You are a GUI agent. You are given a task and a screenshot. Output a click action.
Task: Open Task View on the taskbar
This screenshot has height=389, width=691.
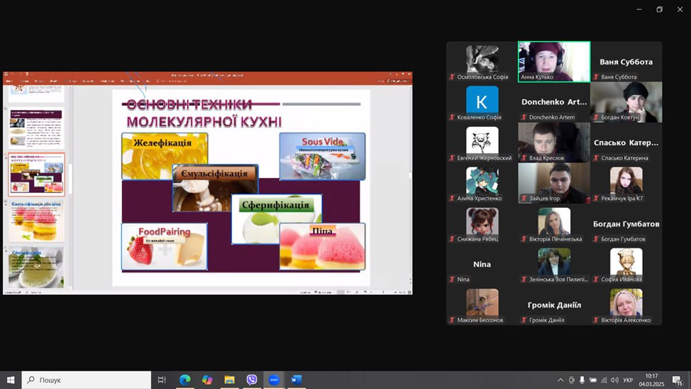click(x=162, y=380)
